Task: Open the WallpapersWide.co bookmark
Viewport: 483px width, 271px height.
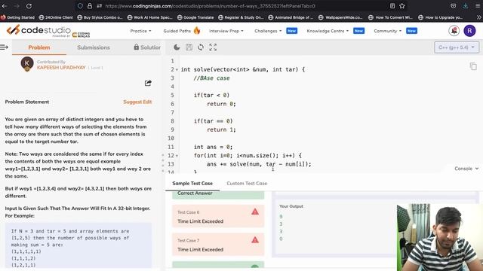Action: click(340, 17)
